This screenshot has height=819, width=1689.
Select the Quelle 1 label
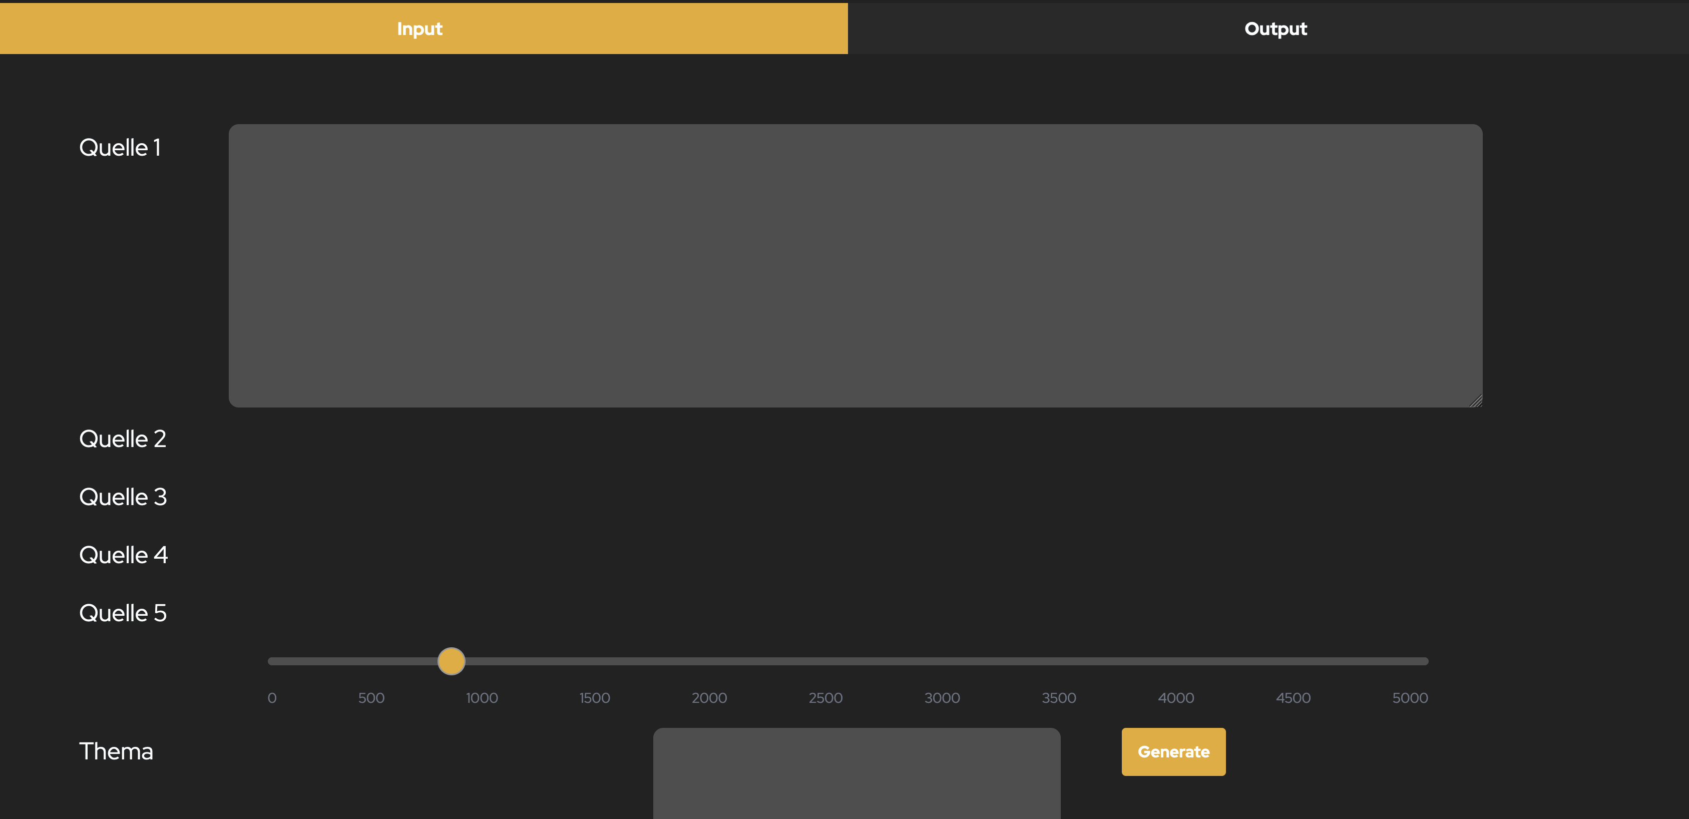click(x=120, y=148)
